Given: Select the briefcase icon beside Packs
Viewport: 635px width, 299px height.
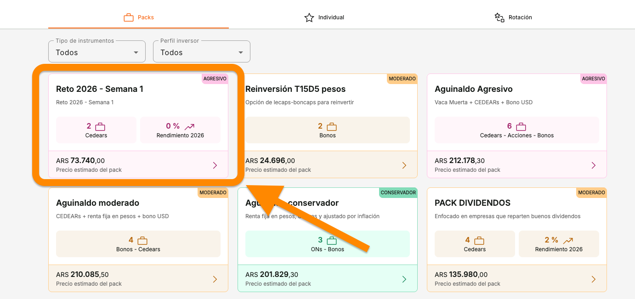Looking at the screenshot, I should (x=129, y=17).
